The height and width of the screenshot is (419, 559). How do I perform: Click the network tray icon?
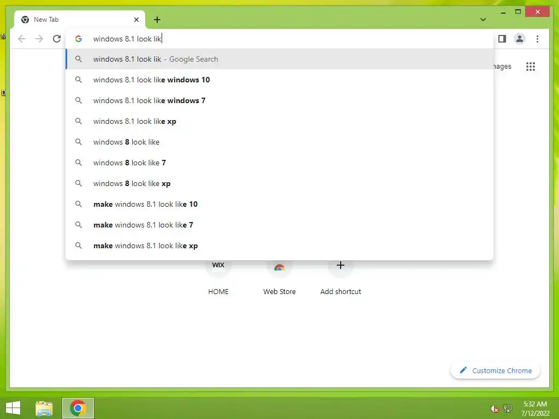point(508,408)
